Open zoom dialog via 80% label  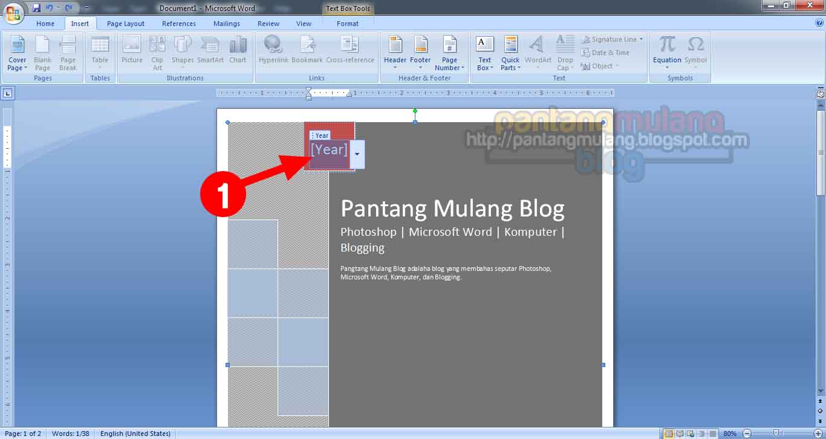click(x=730, y=434)
